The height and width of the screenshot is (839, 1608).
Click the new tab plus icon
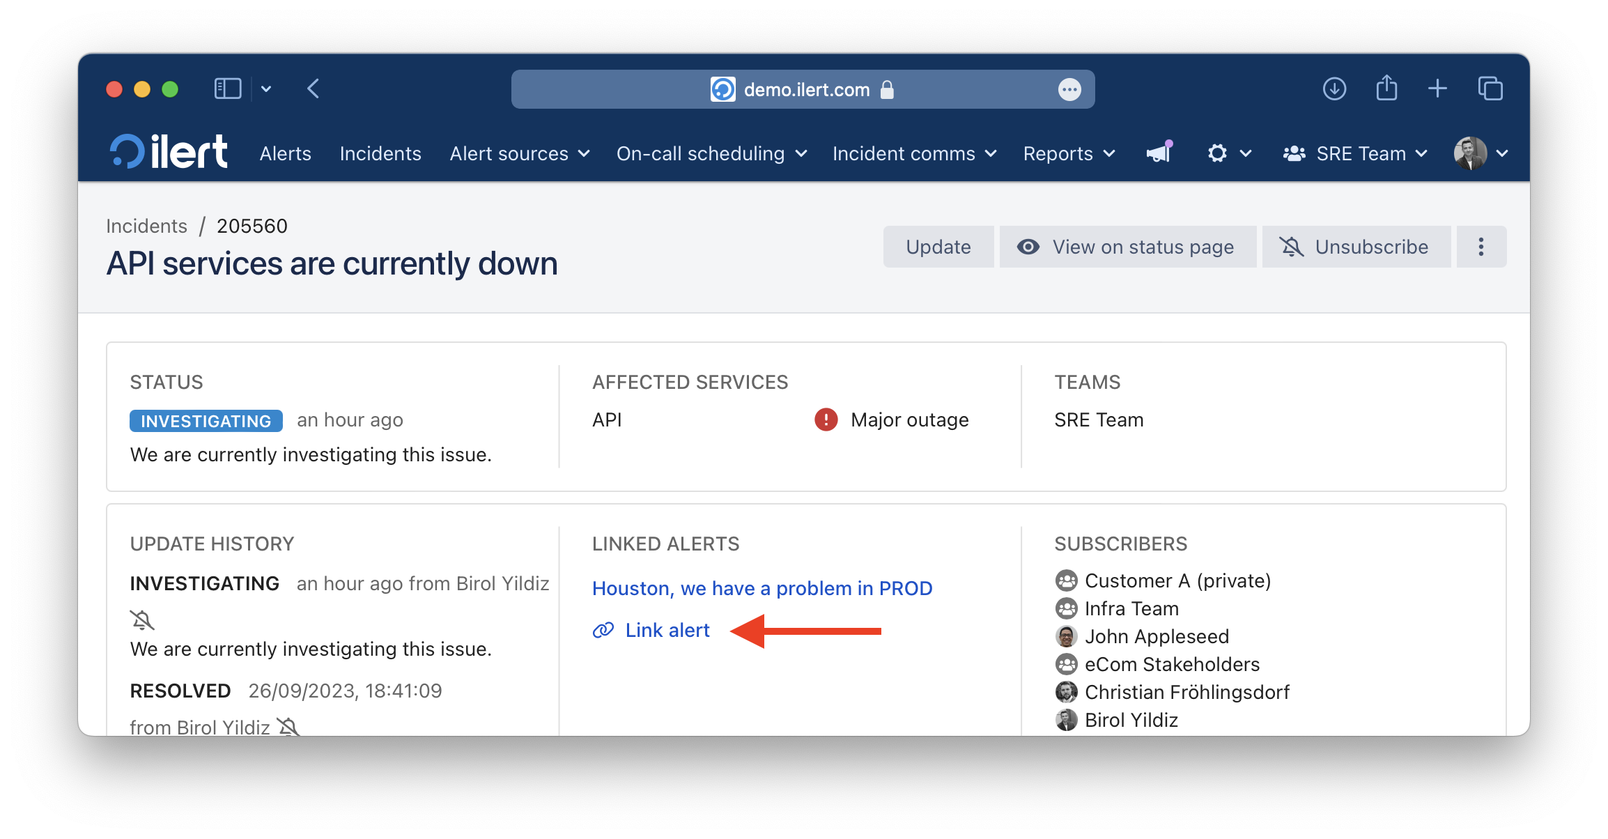tap(1437, 88)
